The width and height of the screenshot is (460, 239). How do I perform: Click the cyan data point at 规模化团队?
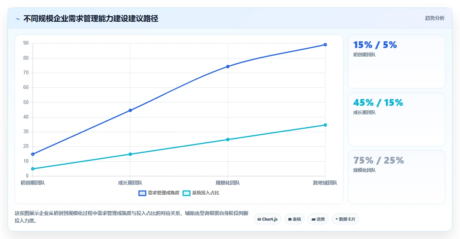228,140
